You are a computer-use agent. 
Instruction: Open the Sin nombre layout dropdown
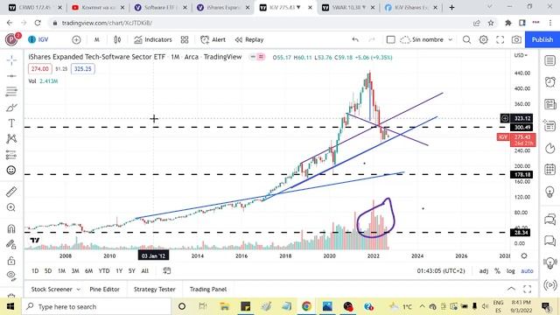click(x=426, y=39)
